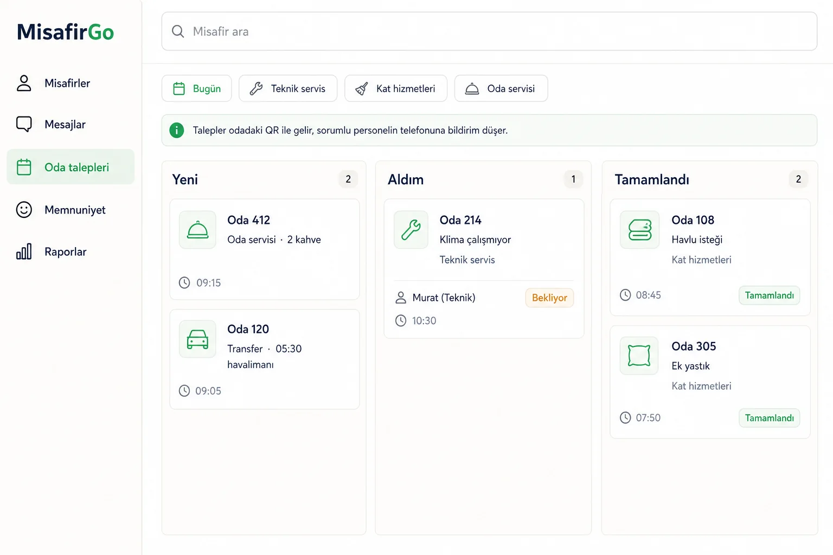Image resolution: width=833 pixels, height=555 pixels.
Task: Open the Oda 108 request title
Action: point(693,220)
